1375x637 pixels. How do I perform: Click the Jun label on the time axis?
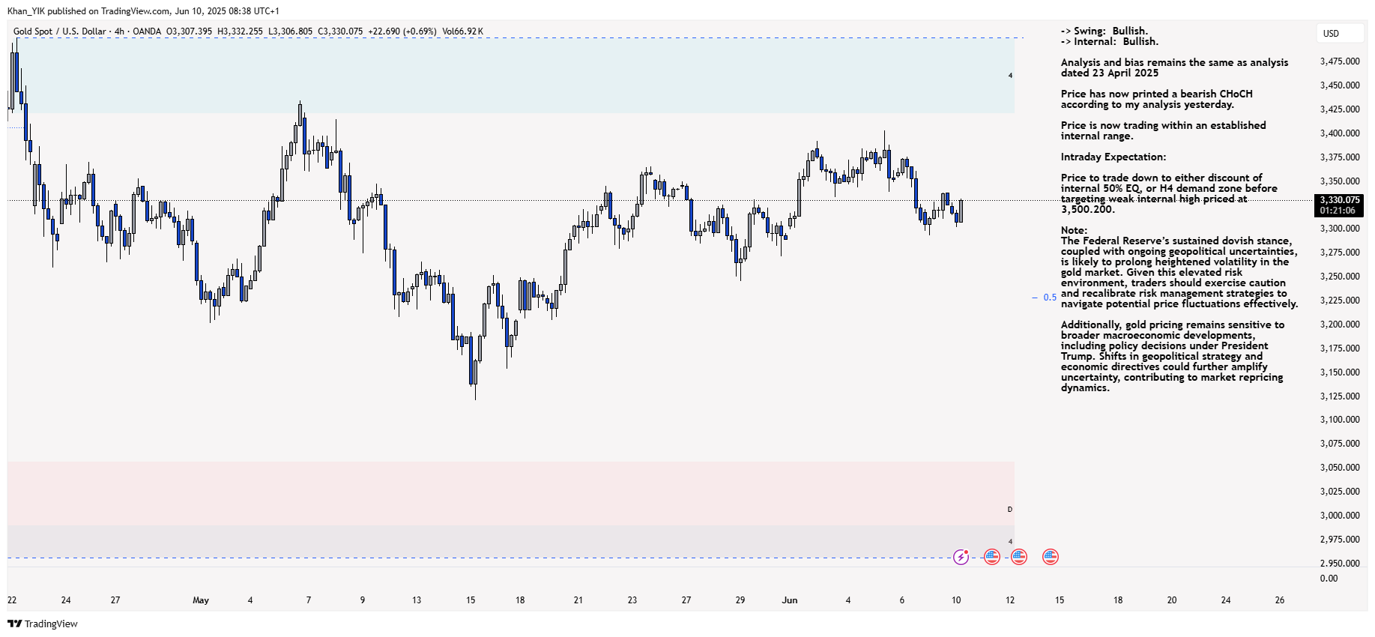click(790, 600)
